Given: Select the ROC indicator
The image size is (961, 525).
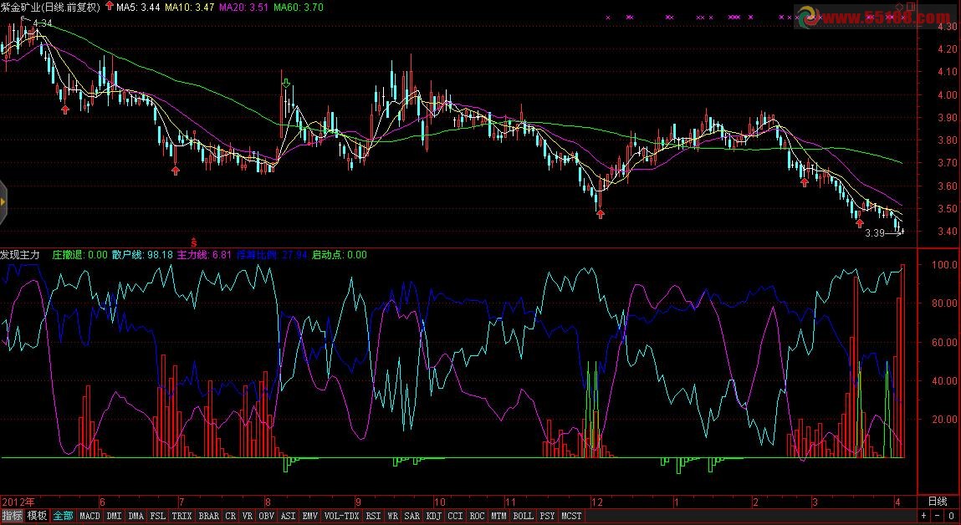Looking at the screenshot, I should pos(478,516).
